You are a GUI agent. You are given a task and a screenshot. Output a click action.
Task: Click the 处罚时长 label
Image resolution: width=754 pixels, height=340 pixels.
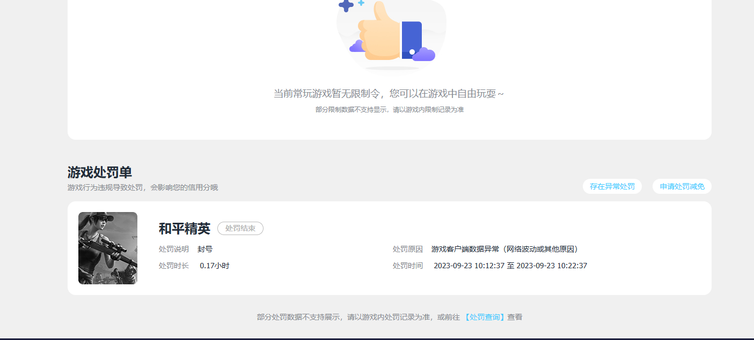click(174, 266)
